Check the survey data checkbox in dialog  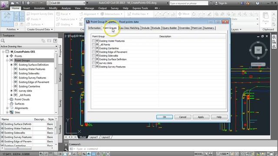point(93,63)
